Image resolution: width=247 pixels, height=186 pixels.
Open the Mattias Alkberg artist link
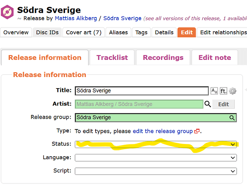coord(76,18)
